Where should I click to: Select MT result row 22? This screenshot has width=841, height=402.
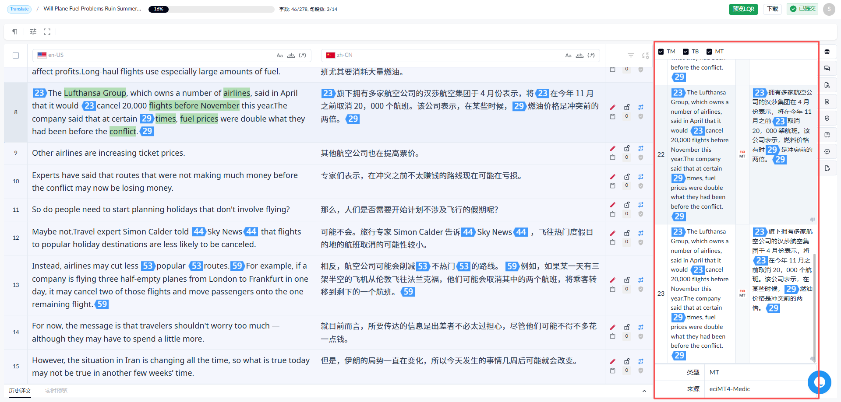pos(736,154)
